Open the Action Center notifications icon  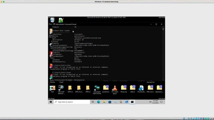pyautogui.click(x=161, y=102)
